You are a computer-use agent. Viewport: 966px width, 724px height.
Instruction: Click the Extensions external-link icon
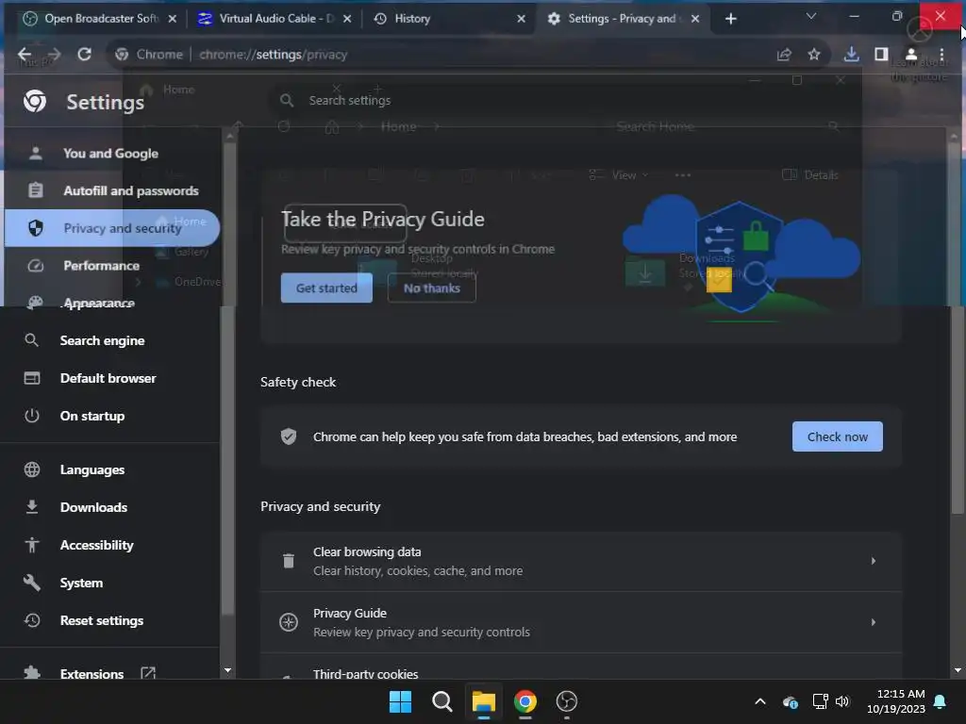pos(148,673)
